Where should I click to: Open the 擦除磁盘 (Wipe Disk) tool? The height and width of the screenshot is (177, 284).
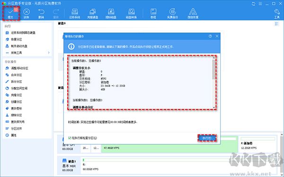coord(111,14)
